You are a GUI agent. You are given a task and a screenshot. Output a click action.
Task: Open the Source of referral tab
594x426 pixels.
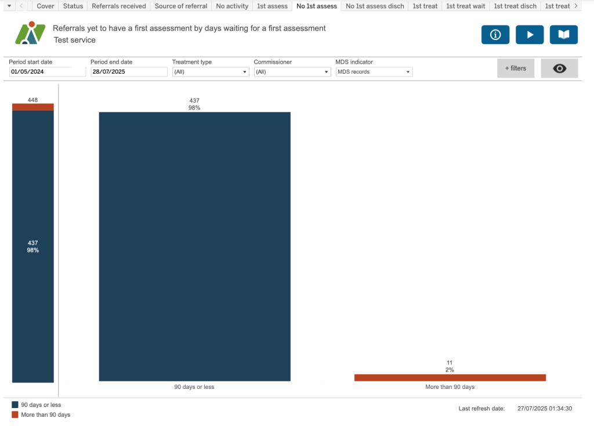pos(180,6)
